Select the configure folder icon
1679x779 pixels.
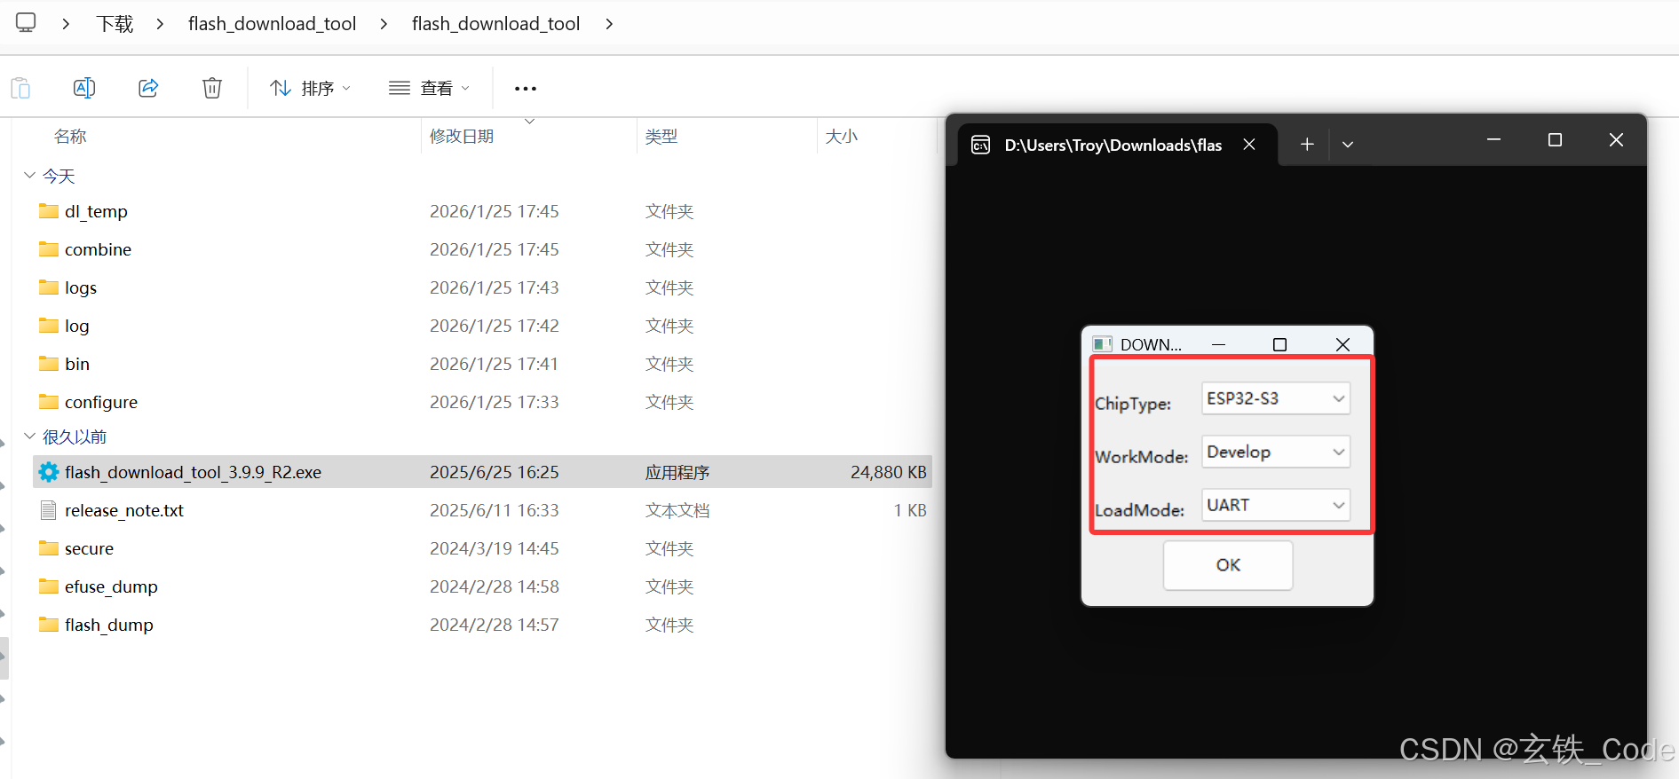pyautogui.click(x=49, y=402)
